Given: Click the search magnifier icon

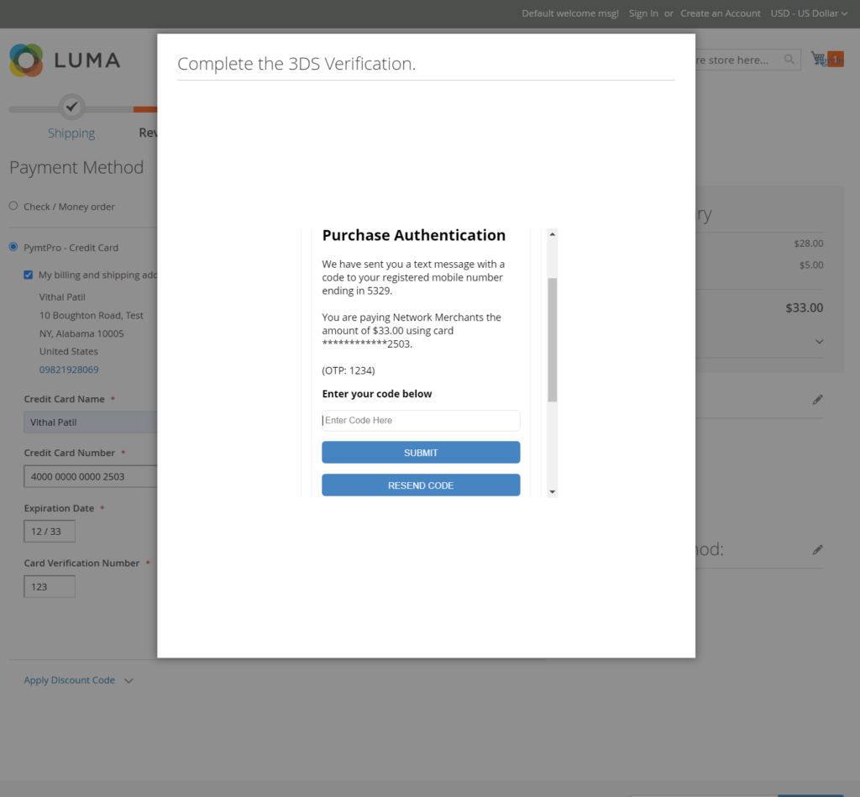Looking at the screenshot, I should coord(789,60).
